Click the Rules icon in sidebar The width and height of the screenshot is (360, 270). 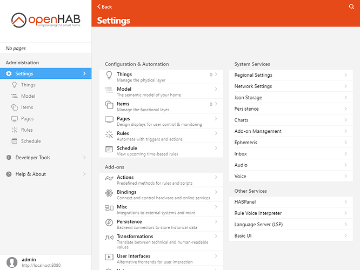[15, 130]
